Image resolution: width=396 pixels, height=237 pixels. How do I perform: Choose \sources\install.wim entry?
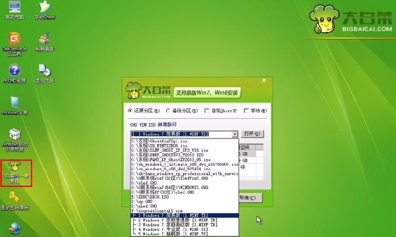[x=185, y=211]
